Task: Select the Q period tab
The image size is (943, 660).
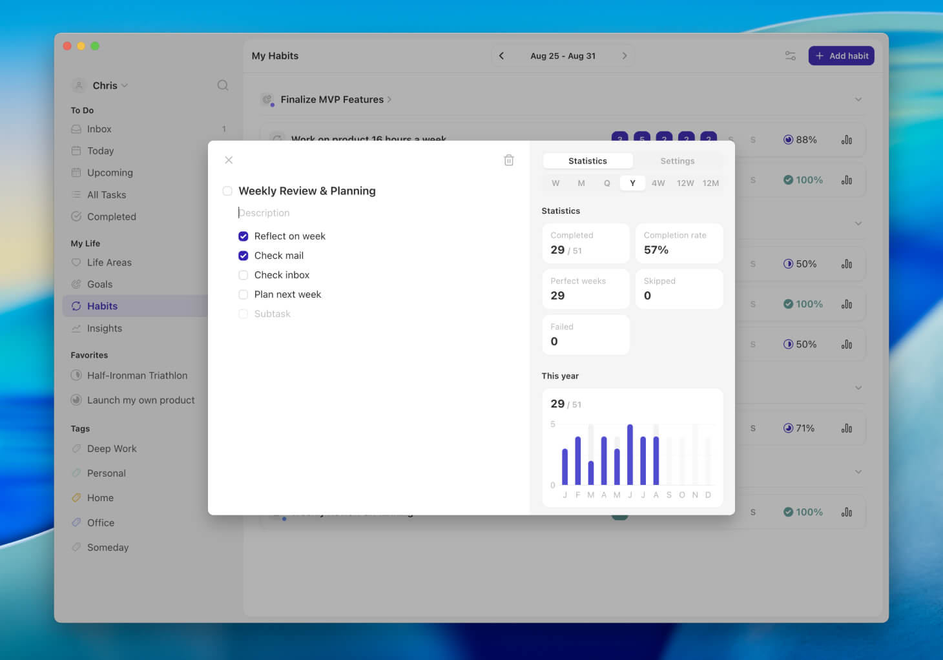Action: (607, 183)
